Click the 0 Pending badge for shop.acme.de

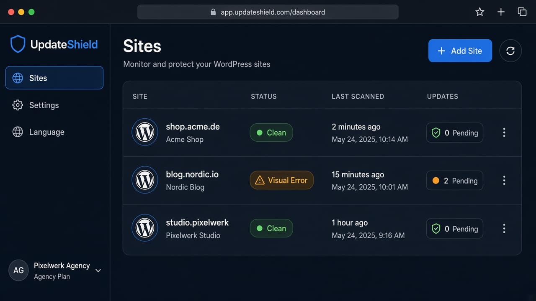(455, 133)
